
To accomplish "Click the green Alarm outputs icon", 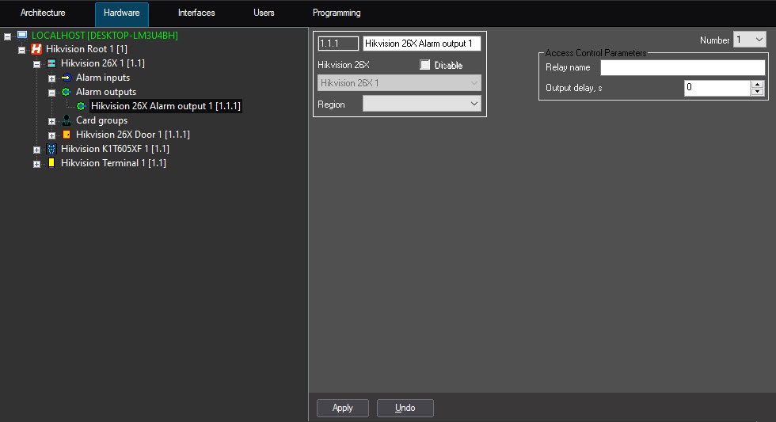I will click(67, 92).
